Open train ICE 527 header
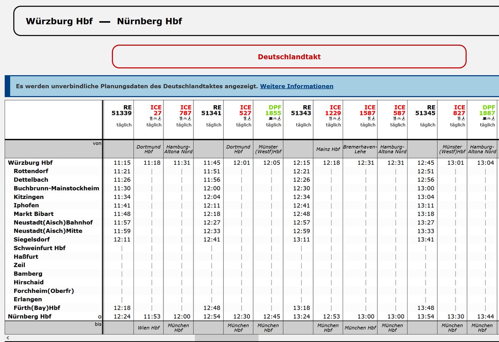This screenshot has height=342, width=499. tap(245, 110)
